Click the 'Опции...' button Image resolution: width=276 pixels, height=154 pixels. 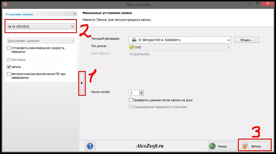[x=247, y=40]
